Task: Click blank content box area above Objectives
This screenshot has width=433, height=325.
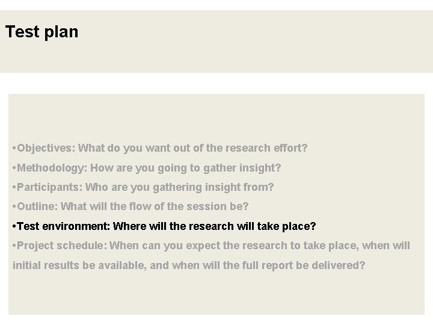Action: pos(216,117)
